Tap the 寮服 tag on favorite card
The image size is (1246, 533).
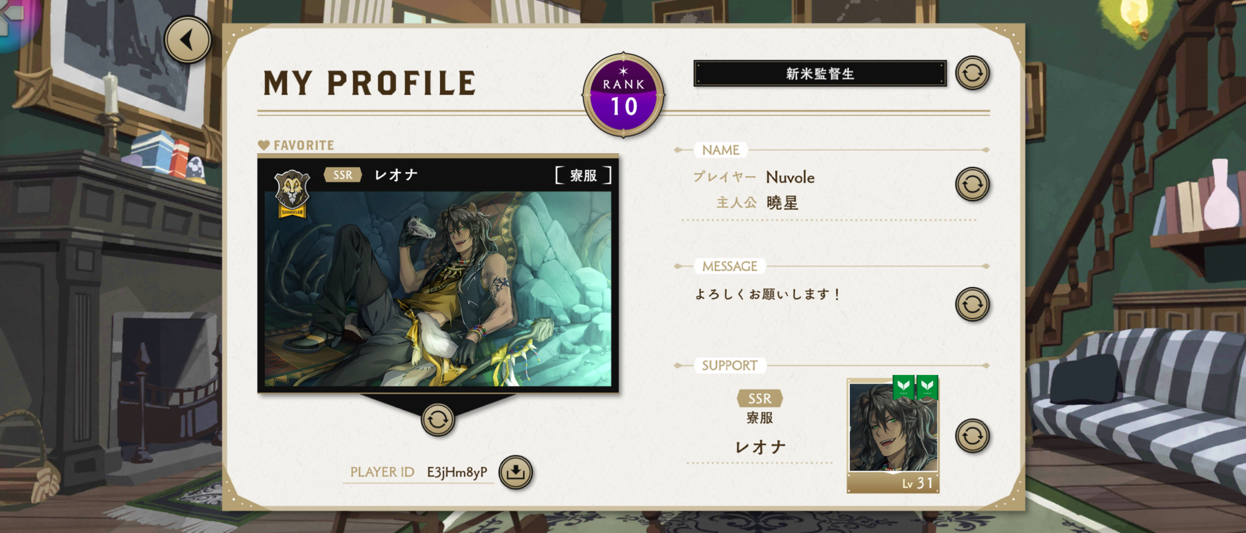tap(583, 176)
